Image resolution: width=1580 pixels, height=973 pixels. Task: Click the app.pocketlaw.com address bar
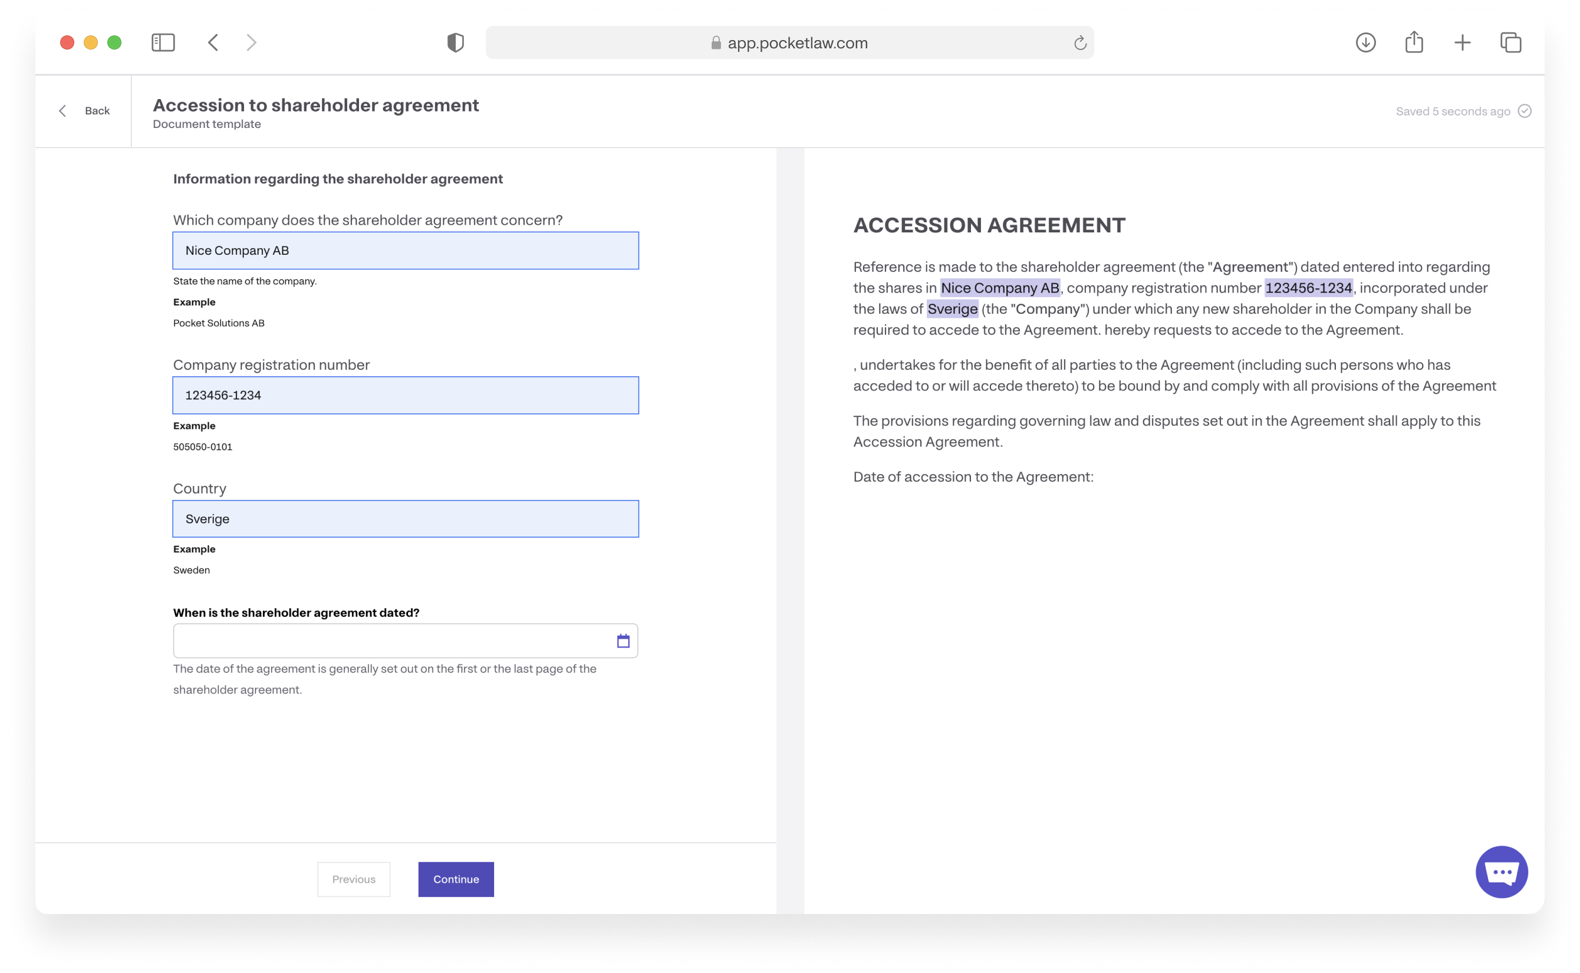[x=789, y=42]
